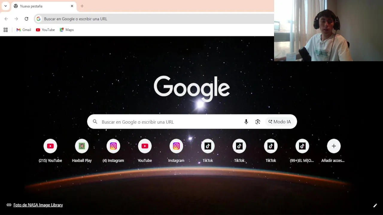The height and width of the screenshot is (215, 383).
Task: Select the Nueva pestaña tab
Action: point(43,6)
